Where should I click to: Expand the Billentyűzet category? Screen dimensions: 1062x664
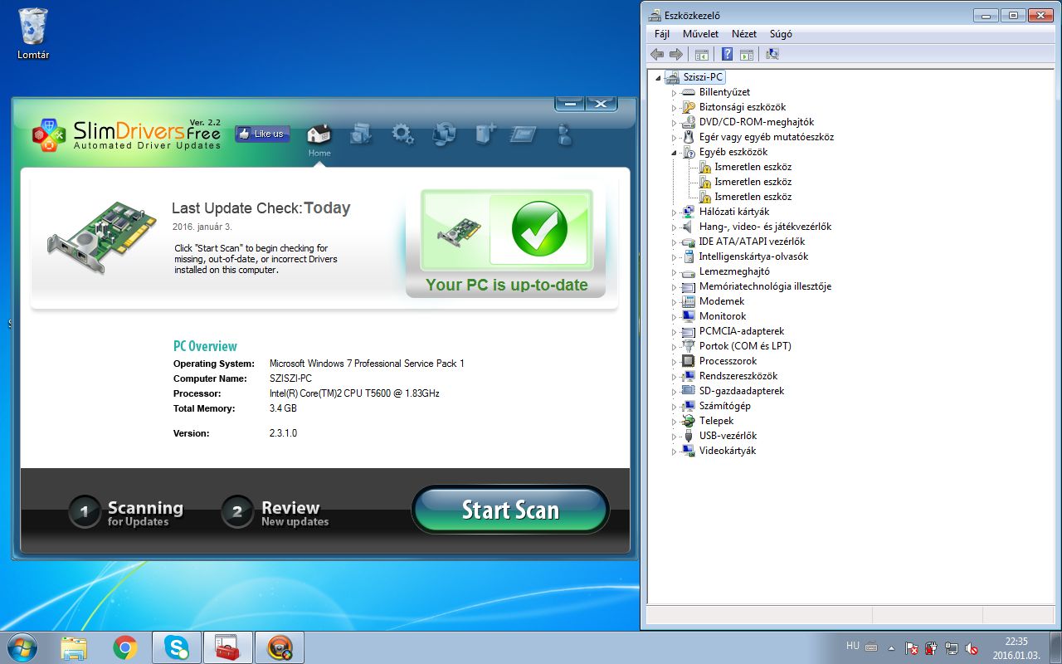click(x=674, y=93)
